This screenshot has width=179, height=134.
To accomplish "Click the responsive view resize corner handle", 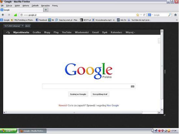I will pyautogui.click(x=164, y=115).
